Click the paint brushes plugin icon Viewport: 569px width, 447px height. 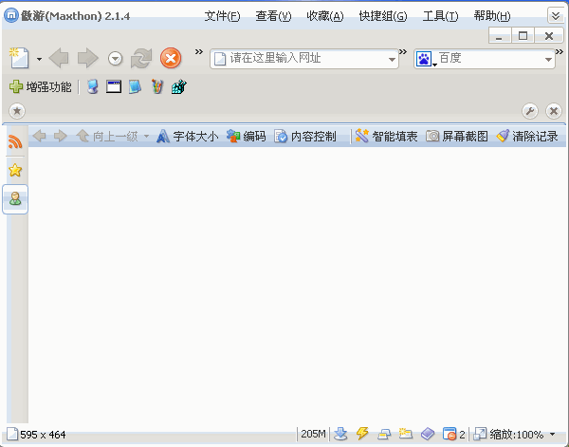[157, 86]
